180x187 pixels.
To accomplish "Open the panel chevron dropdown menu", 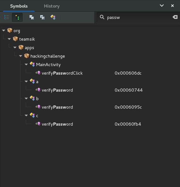I will tap(162, 6).
